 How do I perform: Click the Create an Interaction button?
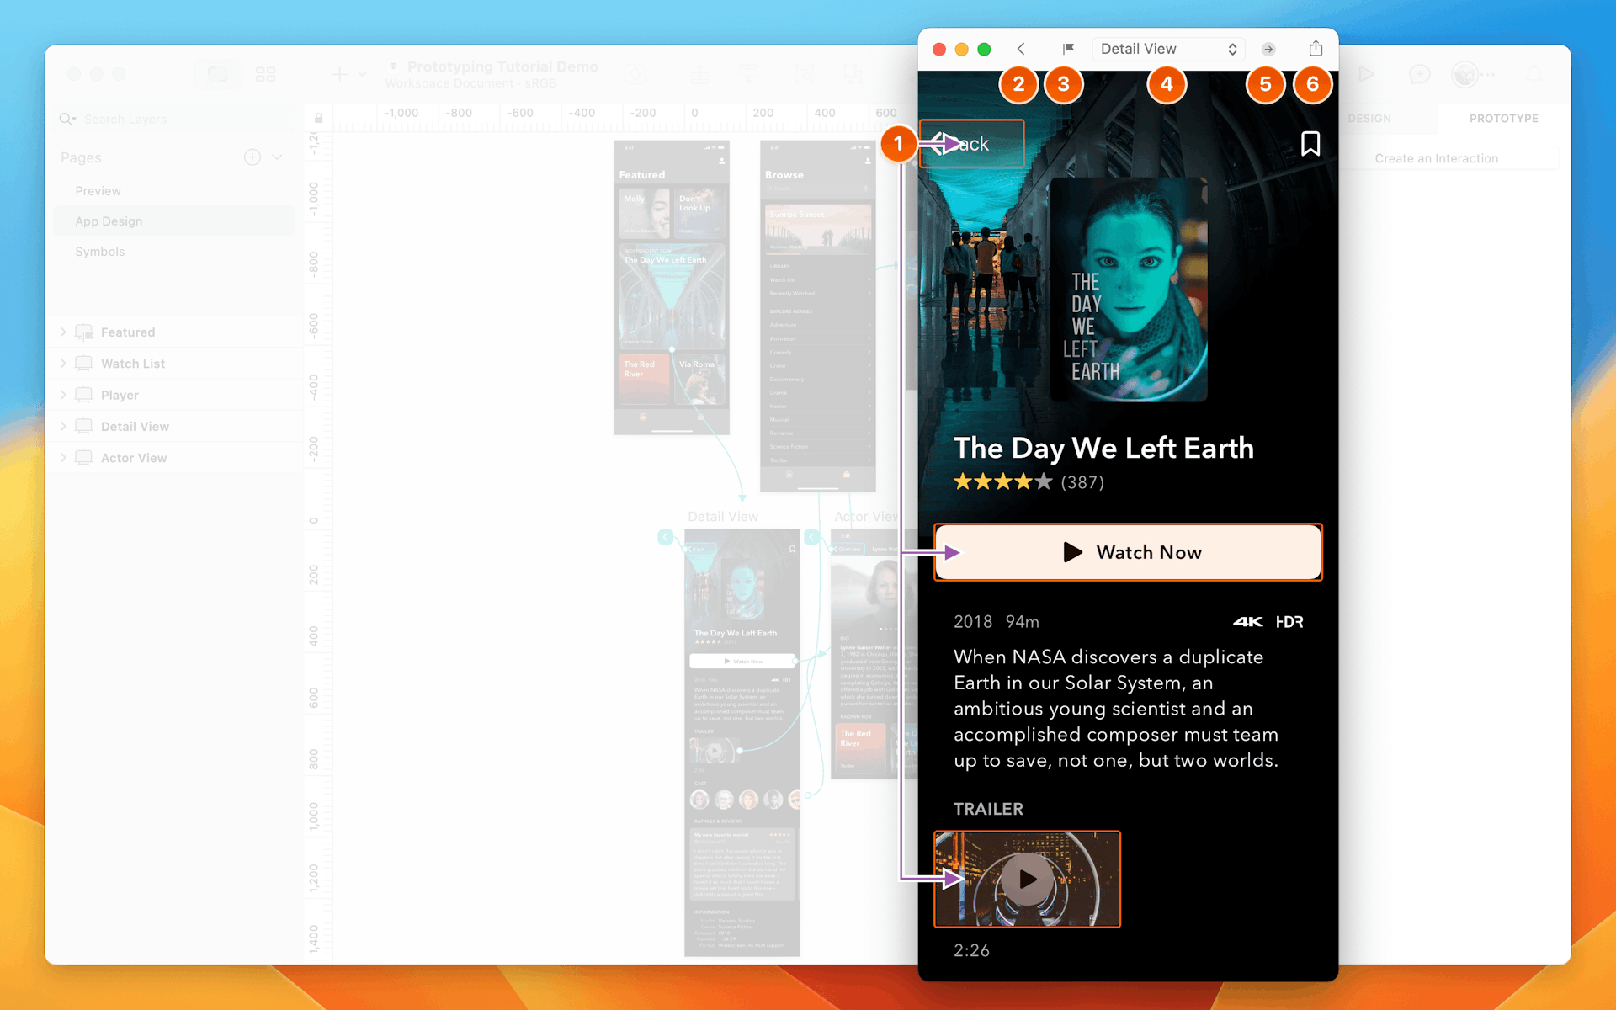1437,158
